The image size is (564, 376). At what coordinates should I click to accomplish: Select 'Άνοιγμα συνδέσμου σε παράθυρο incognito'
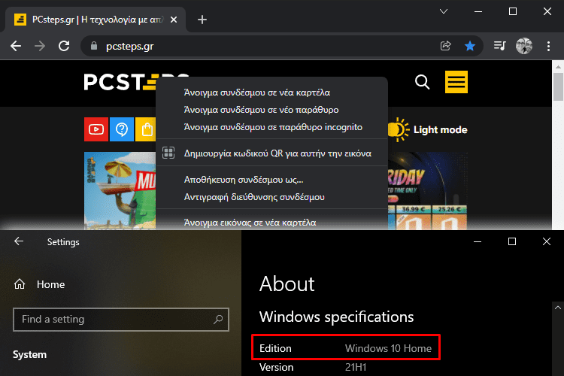pyautogui.click(x=272, y=127)
